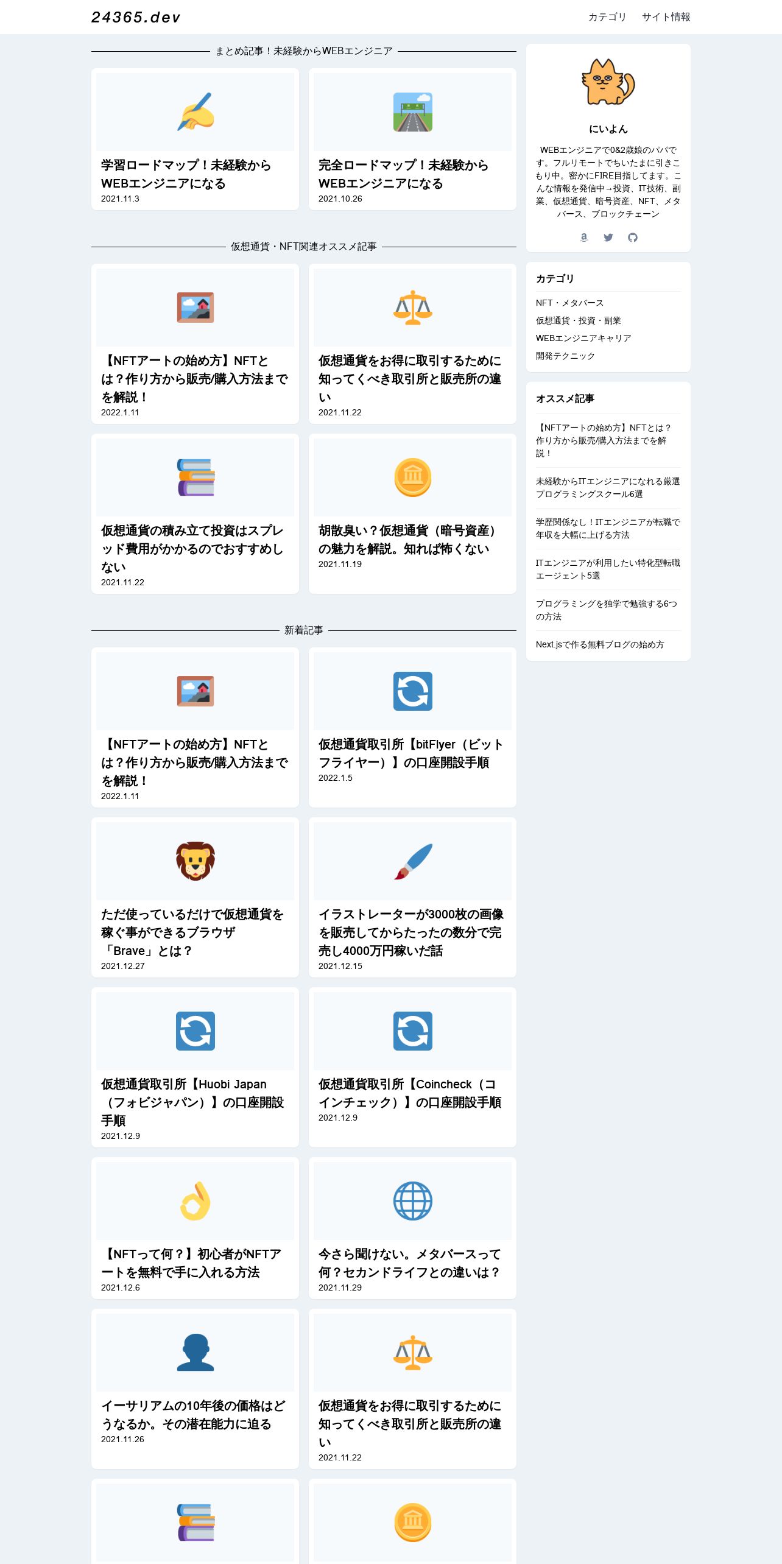Open イーサリアムの10年後の価格 article title

coord(193,1415)
